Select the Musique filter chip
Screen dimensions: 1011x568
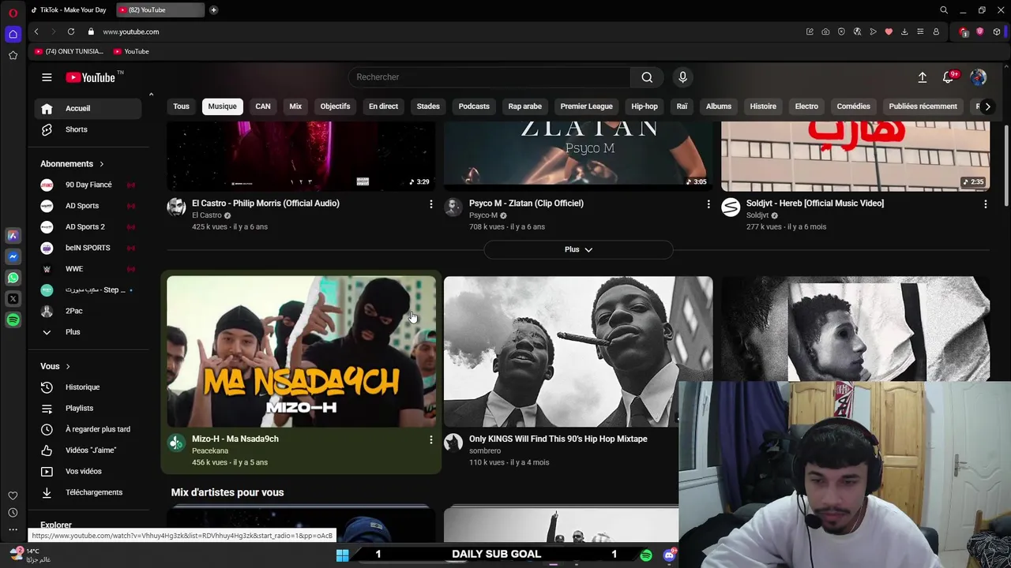click(x=222, y=106)
